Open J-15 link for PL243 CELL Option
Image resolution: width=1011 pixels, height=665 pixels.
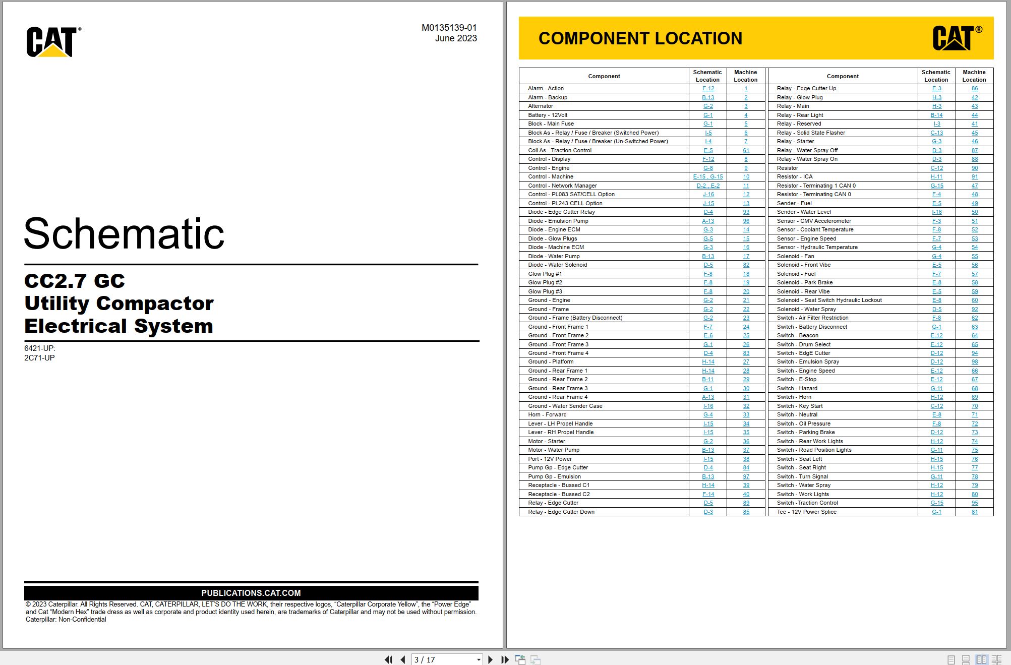click(708, 203)
